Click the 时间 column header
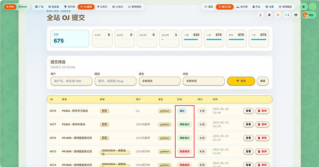 pyautogui.click(x=215, y=100)
